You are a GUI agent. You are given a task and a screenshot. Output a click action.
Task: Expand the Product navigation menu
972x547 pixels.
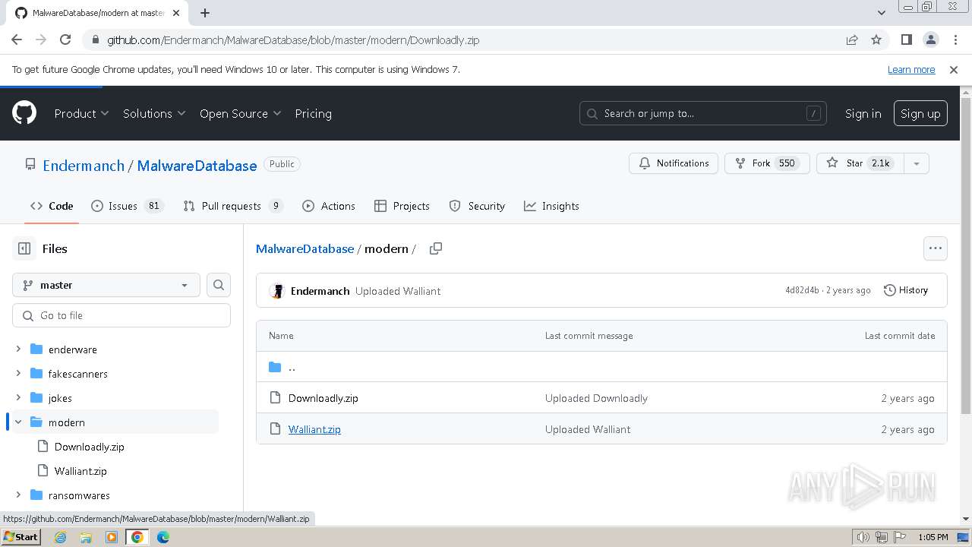(x=81, y=113)
